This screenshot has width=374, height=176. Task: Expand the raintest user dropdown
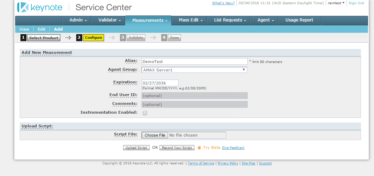point(336,3)
